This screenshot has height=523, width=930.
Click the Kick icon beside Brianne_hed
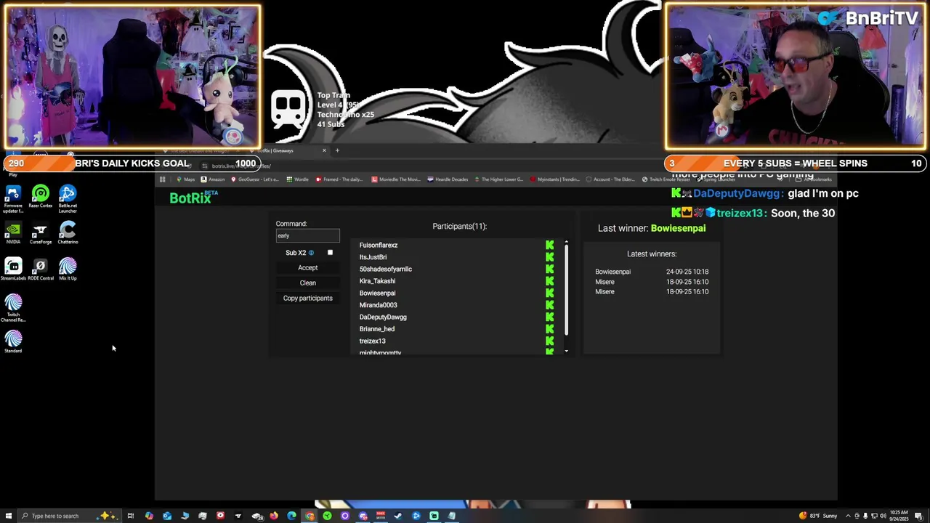[x=550, y=329]
